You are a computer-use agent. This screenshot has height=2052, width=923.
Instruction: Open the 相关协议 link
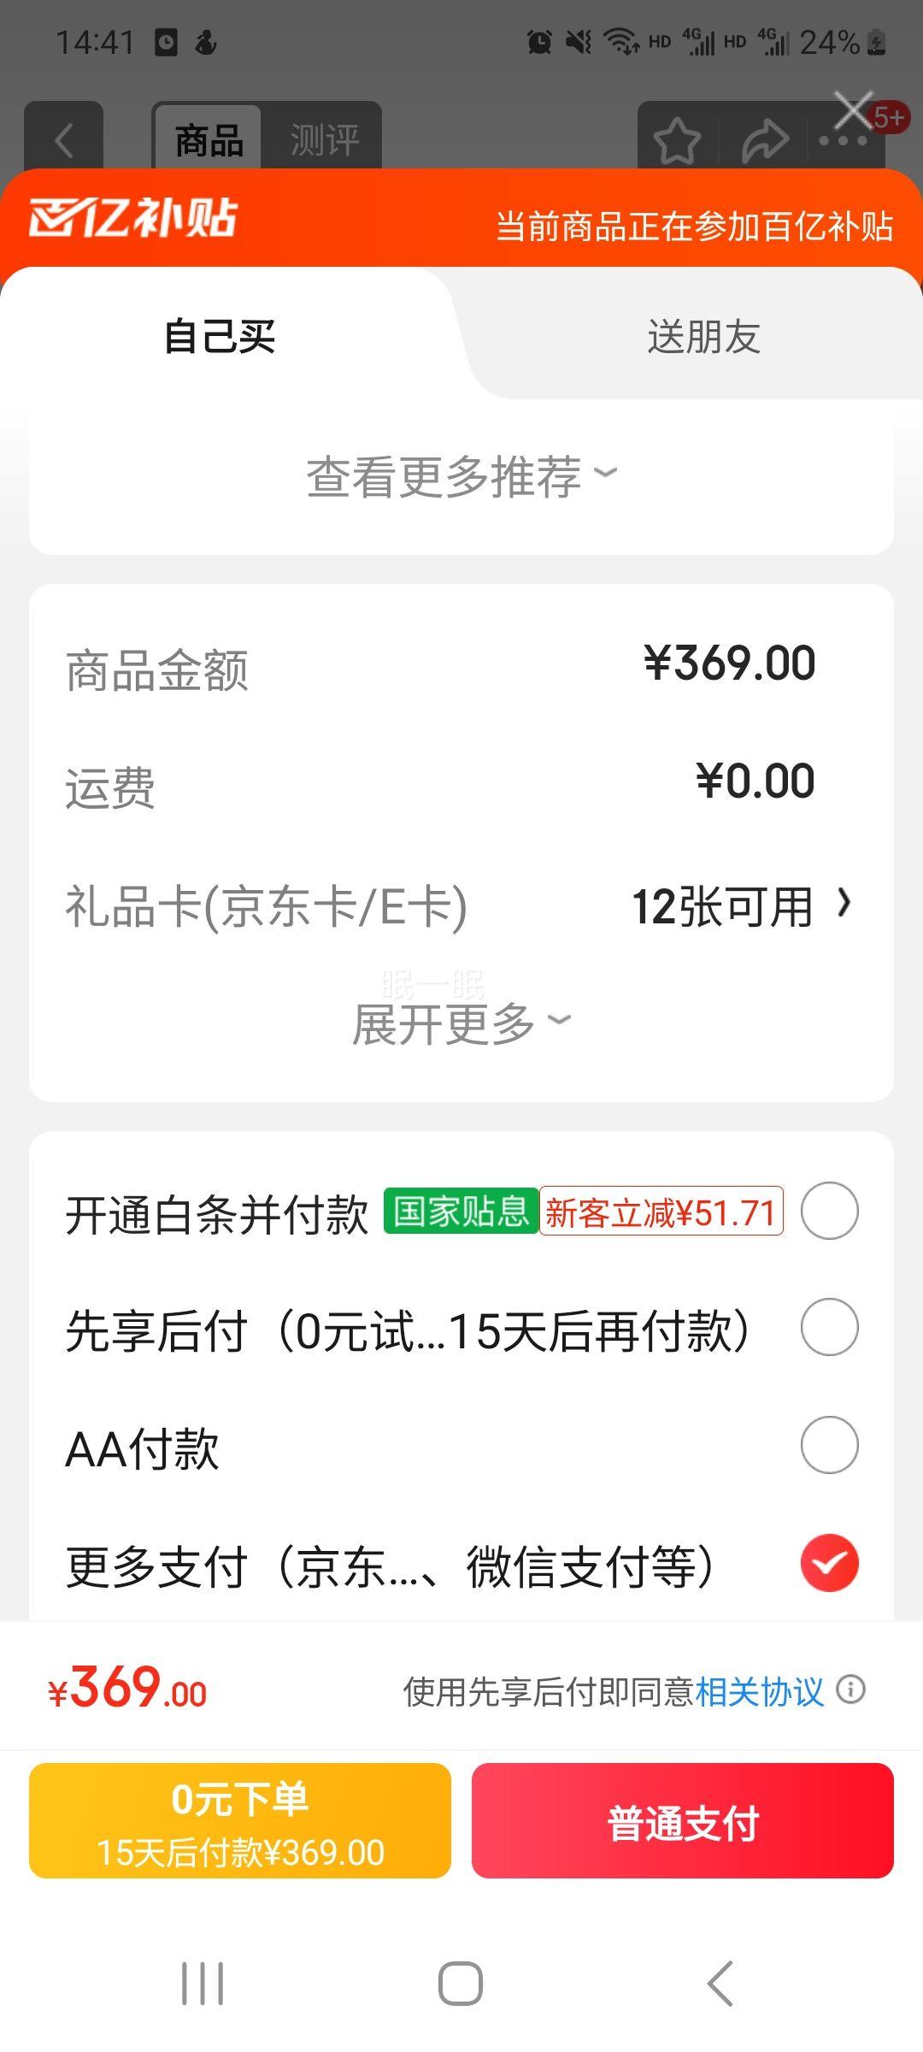point(759,1691)
